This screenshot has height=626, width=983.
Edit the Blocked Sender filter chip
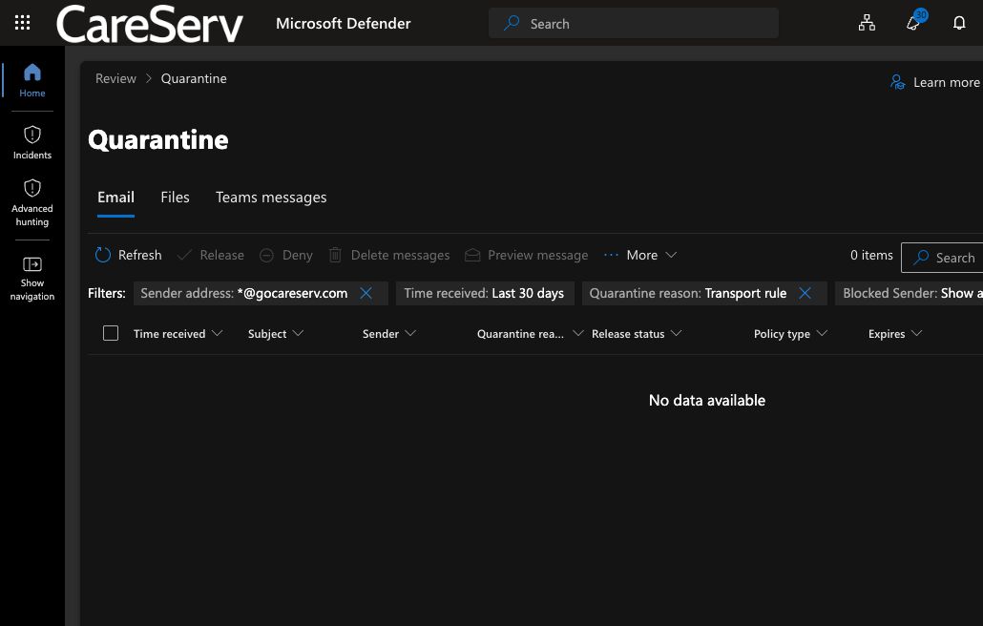click(x=909, y=293)
